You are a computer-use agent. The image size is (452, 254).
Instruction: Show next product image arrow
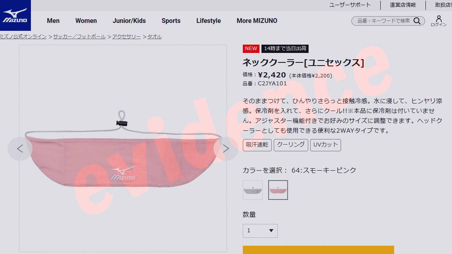point(226,149)
